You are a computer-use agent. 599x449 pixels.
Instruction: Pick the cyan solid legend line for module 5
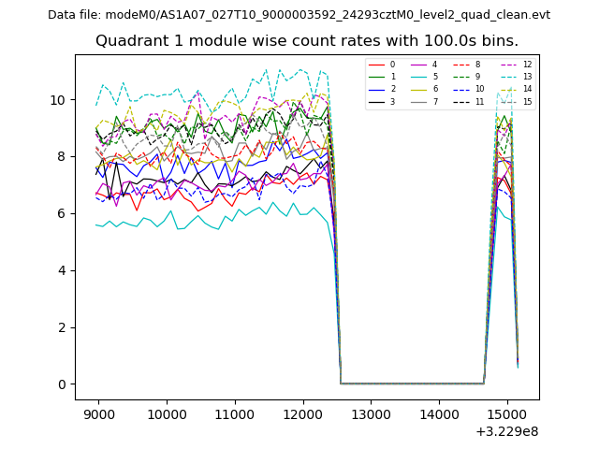(x=418, y=77)
